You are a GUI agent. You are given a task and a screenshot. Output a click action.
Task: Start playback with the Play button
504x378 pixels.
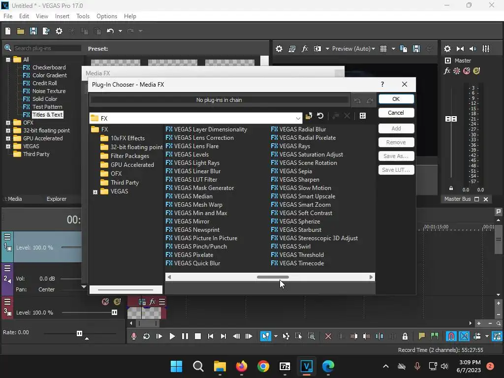[x=172, y=336]
